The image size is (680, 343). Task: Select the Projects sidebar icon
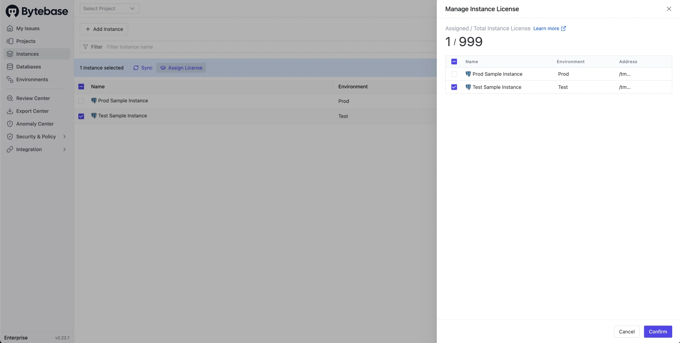[x=10, y=41]
